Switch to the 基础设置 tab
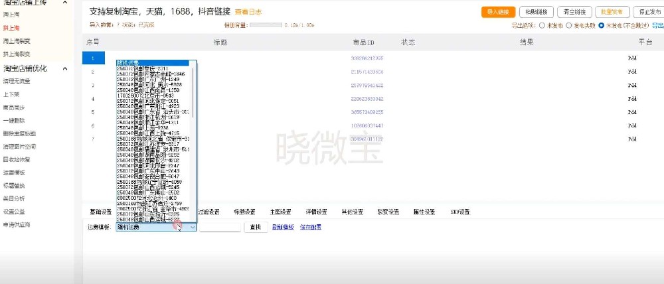 pyautogui.click(x=100, y=212)
